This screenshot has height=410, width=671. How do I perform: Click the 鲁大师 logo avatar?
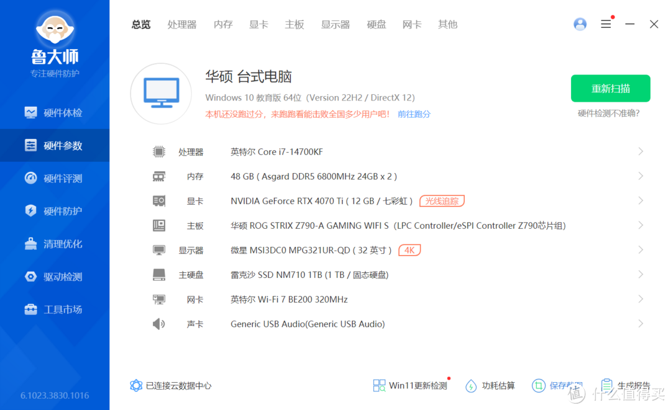[55, 28]
